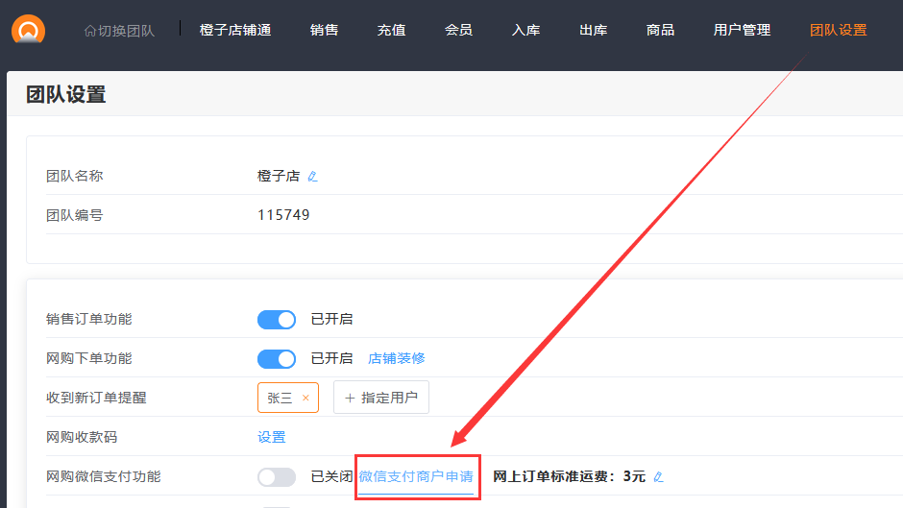Screen dimensions: 903x508
Task: Navigate to the 出库 menu
Action: coord(594,30)
